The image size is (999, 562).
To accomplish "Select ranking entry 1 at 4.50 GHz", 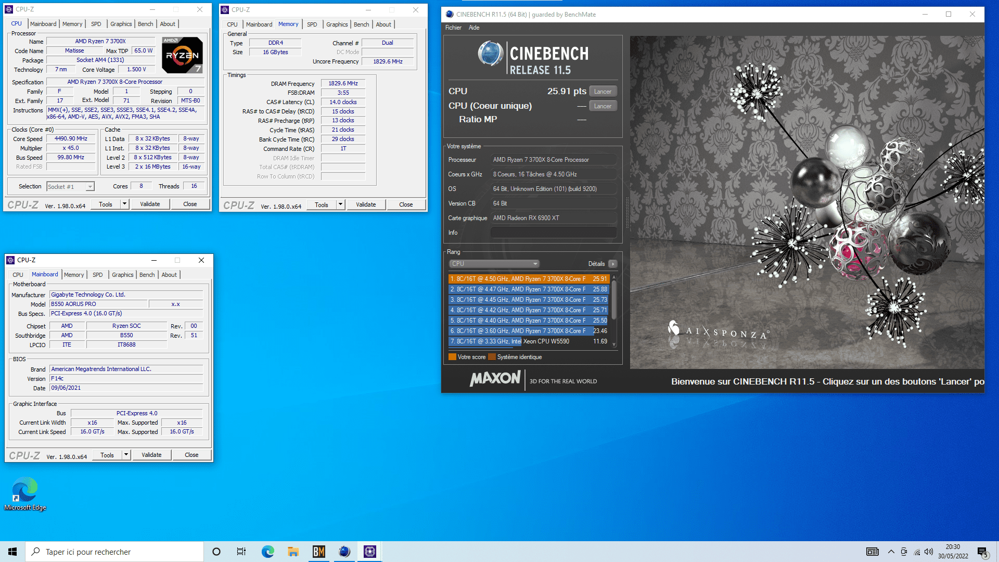I will point(529,279).
